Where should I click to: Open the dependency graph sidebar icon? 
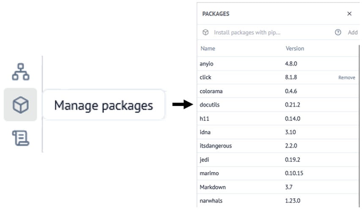point(20,72)
